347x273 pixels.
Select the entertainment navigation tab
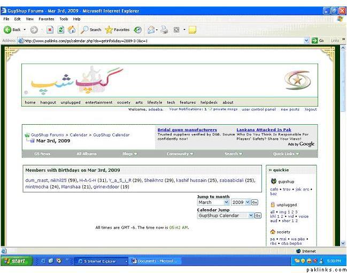tap(99, 102)
